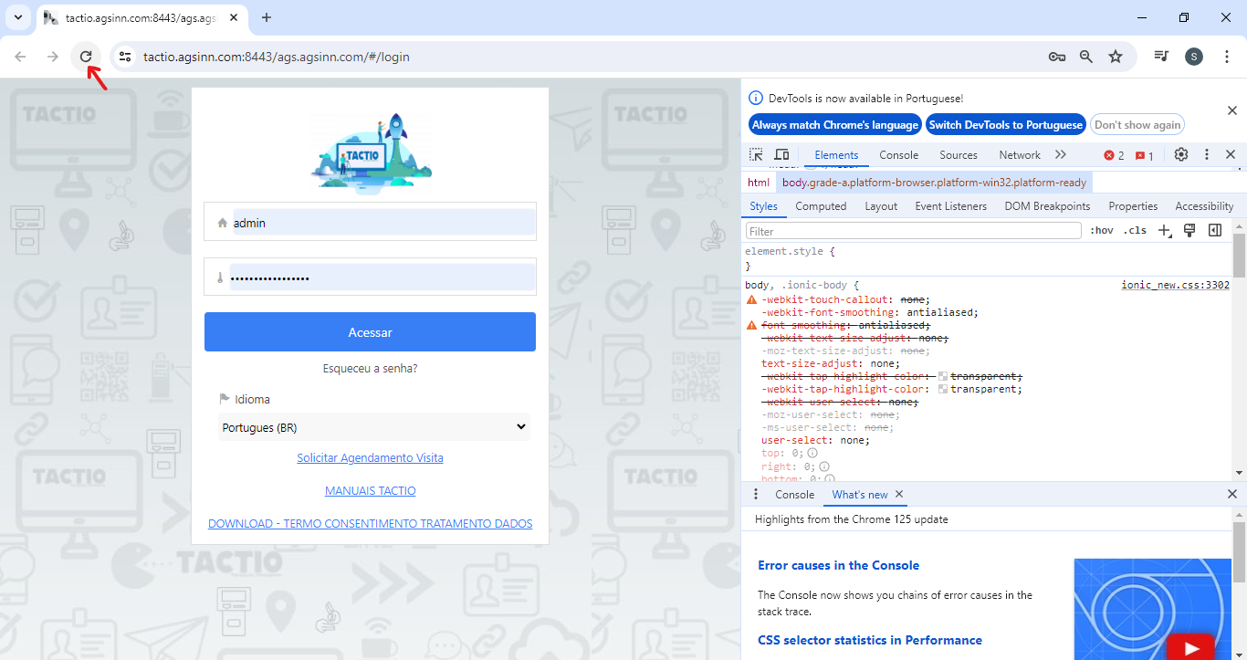This screenshot has height=660, width=1247.
Task: Open the Idioma language dropdown
Action: point(373,427)
